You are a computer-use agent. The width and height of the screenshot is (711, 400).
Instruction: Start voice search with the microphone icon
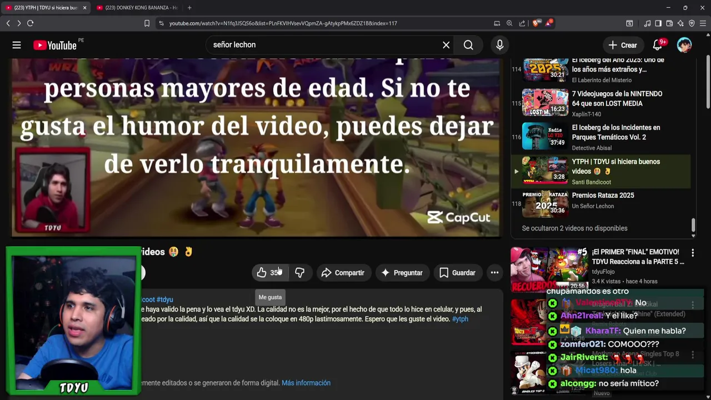[x=500, y=45]
